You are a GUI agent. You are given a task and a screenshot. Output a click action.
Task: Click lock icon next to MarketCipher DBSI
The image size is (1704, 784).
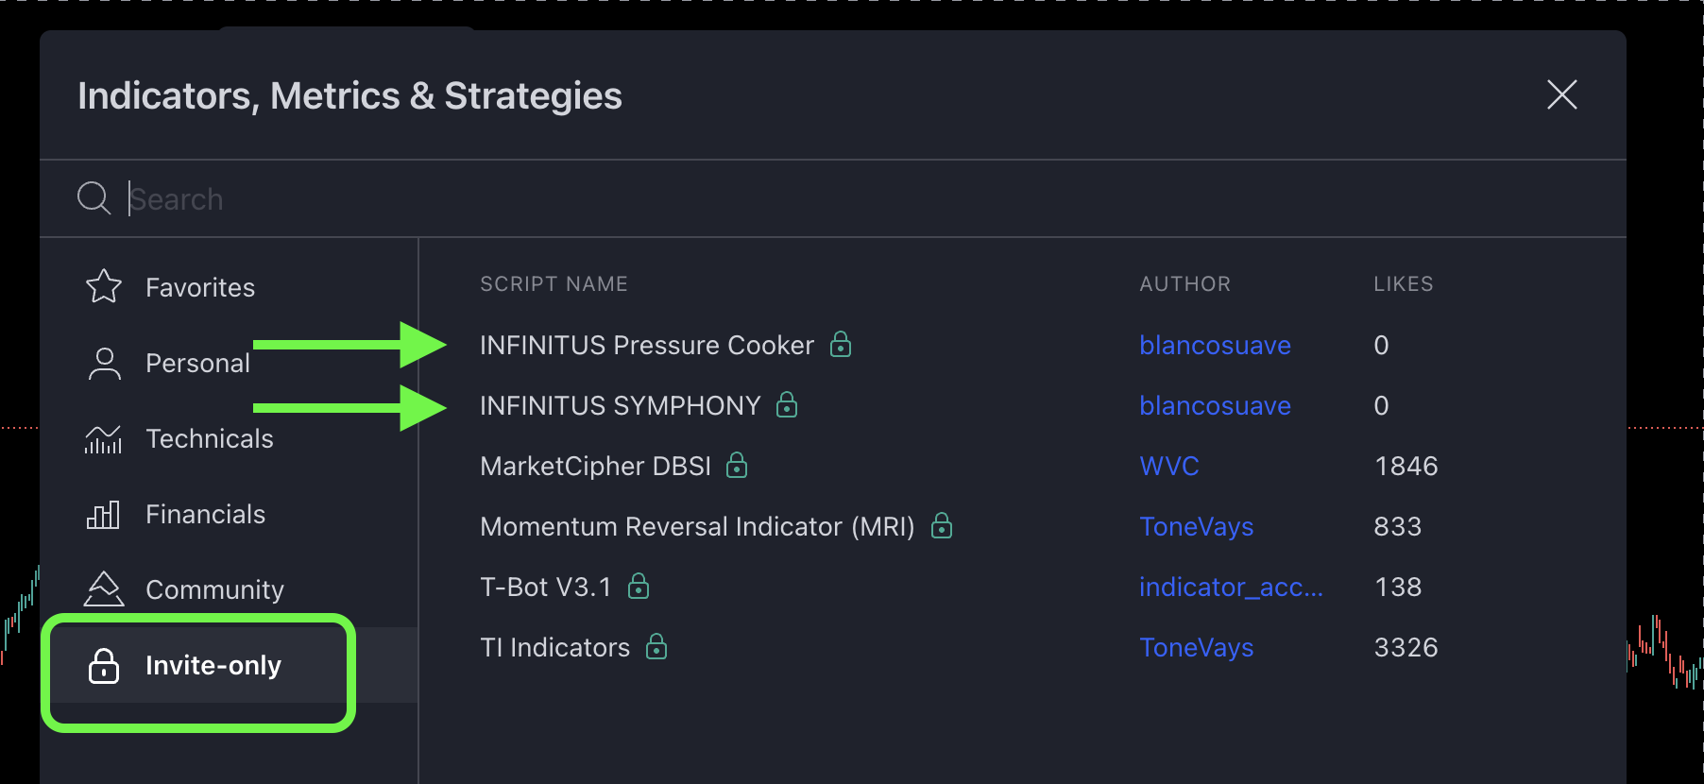coord(737,465)
